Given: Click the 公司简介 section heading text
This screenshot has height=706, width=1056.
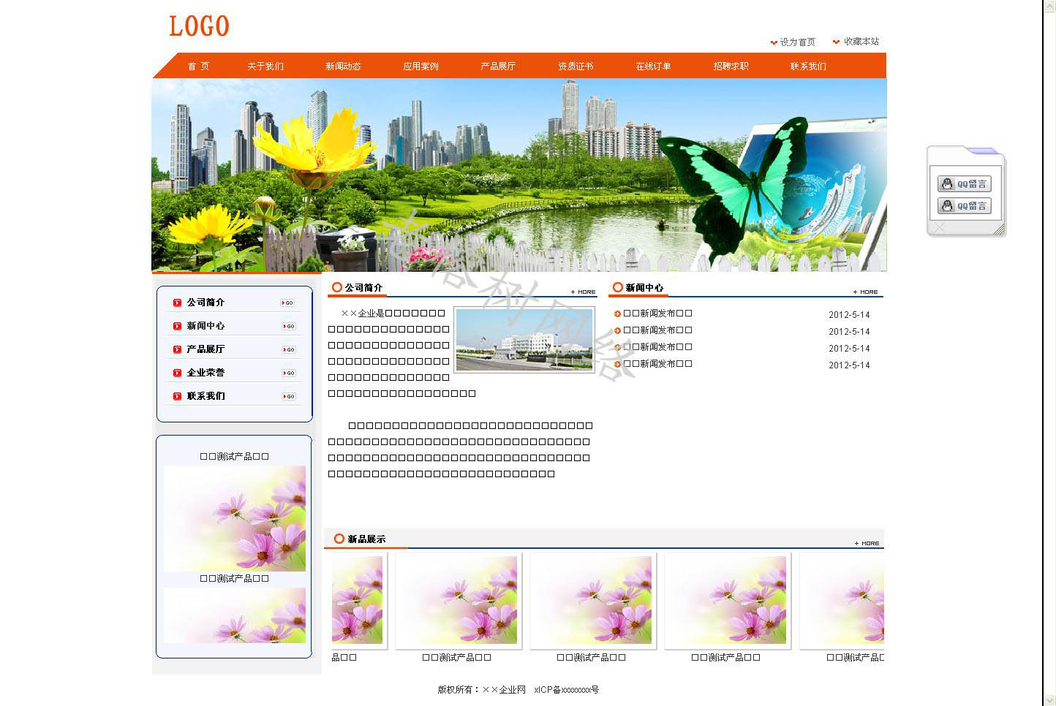Looking at the screenshot, I should coord(363,287).
